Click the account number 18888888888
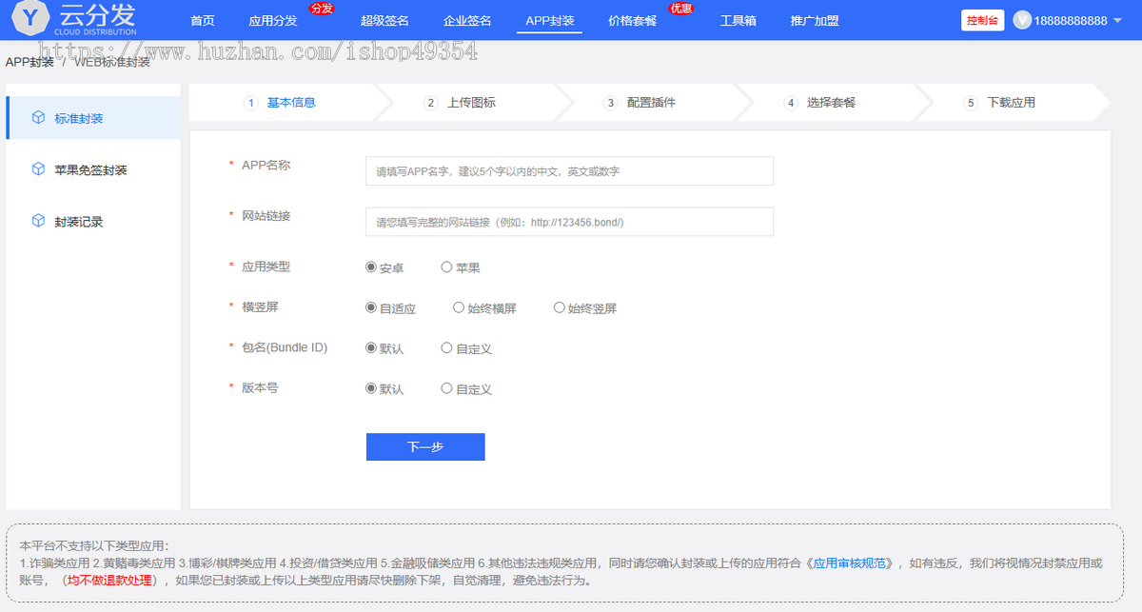This screenshot has height=612, width=1142. 1071,21
